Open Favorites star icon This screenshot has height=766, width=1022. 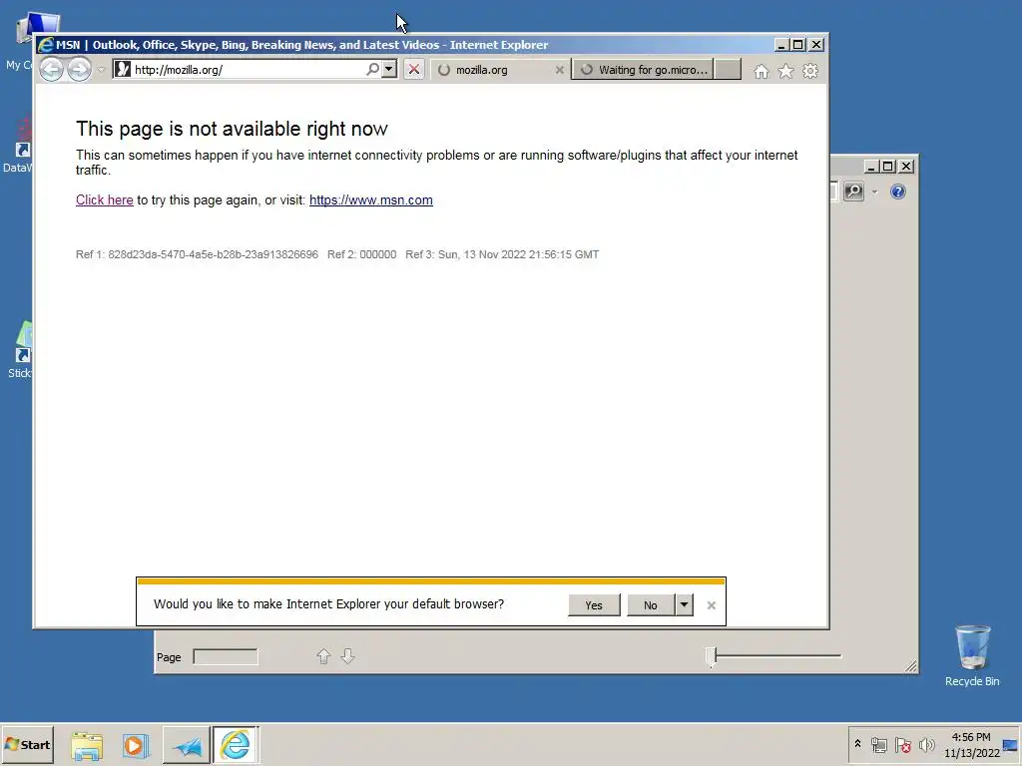point(786,71)
